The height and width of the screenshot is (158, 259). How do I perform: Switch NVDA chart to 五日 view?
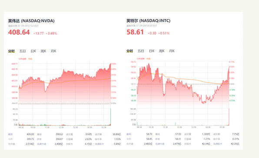coord(23,51)
